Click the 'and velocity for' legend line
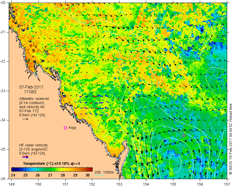 point(32,107)
